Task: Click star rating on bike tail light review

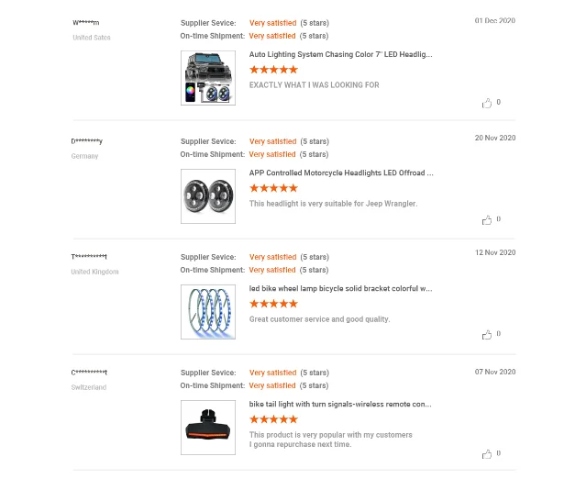Action: tap(273, 419)
